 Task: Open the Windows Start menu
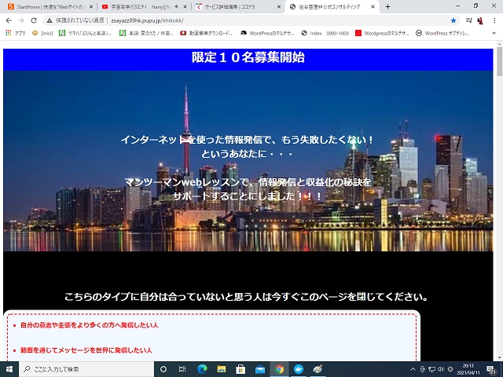(9, 369)
